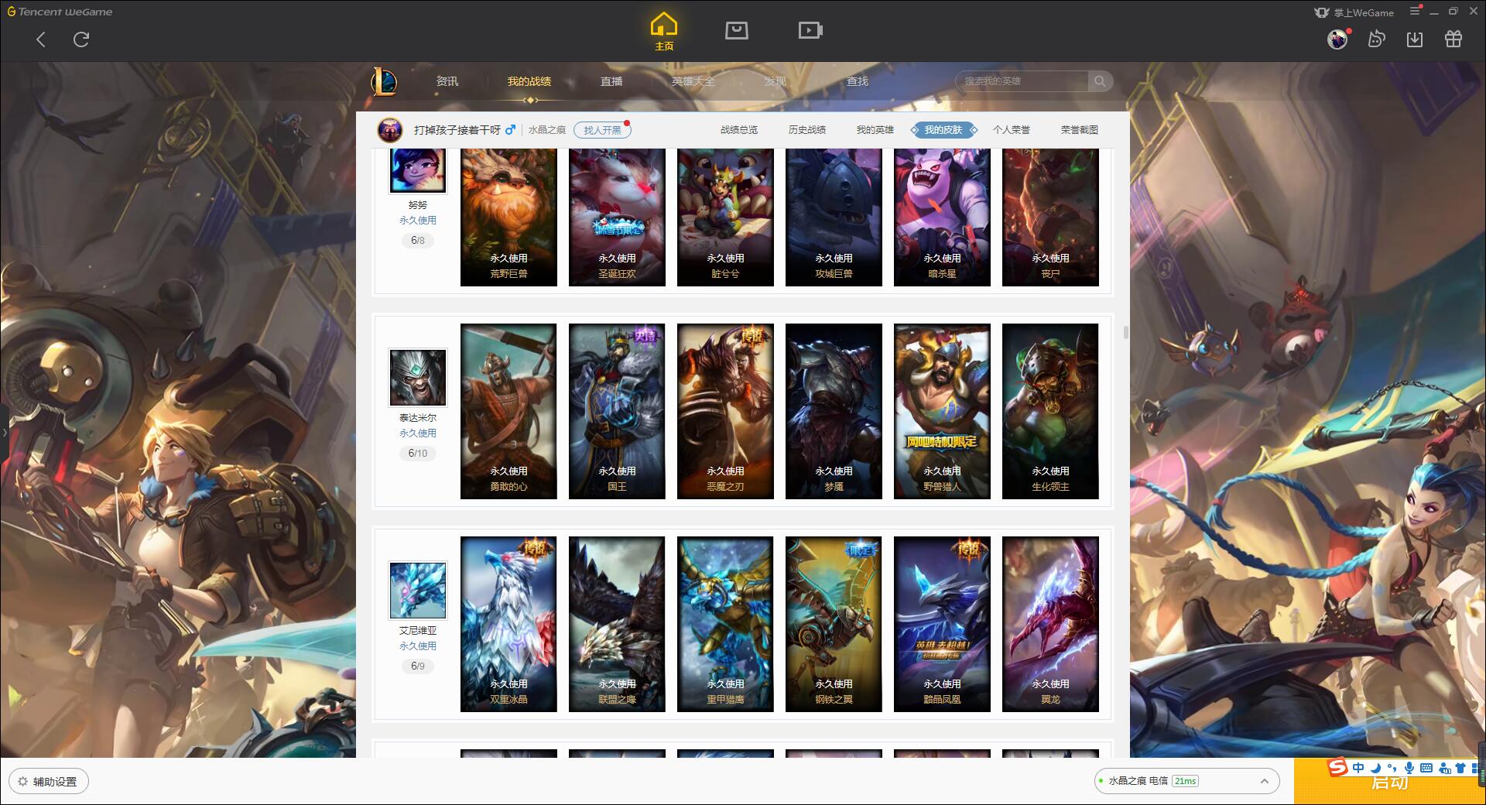
Task: Open the 荒野巨兽 skin card
Action: [508, 218]
